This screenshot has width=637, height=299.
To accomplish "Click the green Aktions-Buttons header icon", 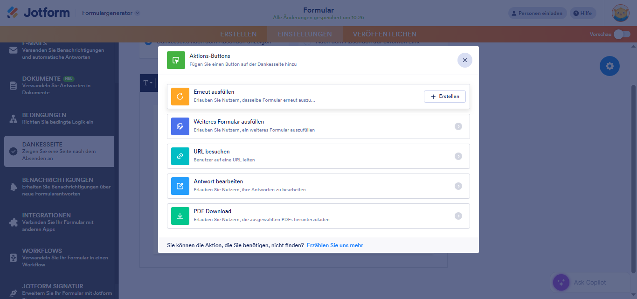I will [176, 60].
